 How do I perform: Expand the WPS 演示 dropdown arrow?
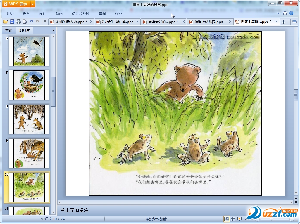click(33, 4)
